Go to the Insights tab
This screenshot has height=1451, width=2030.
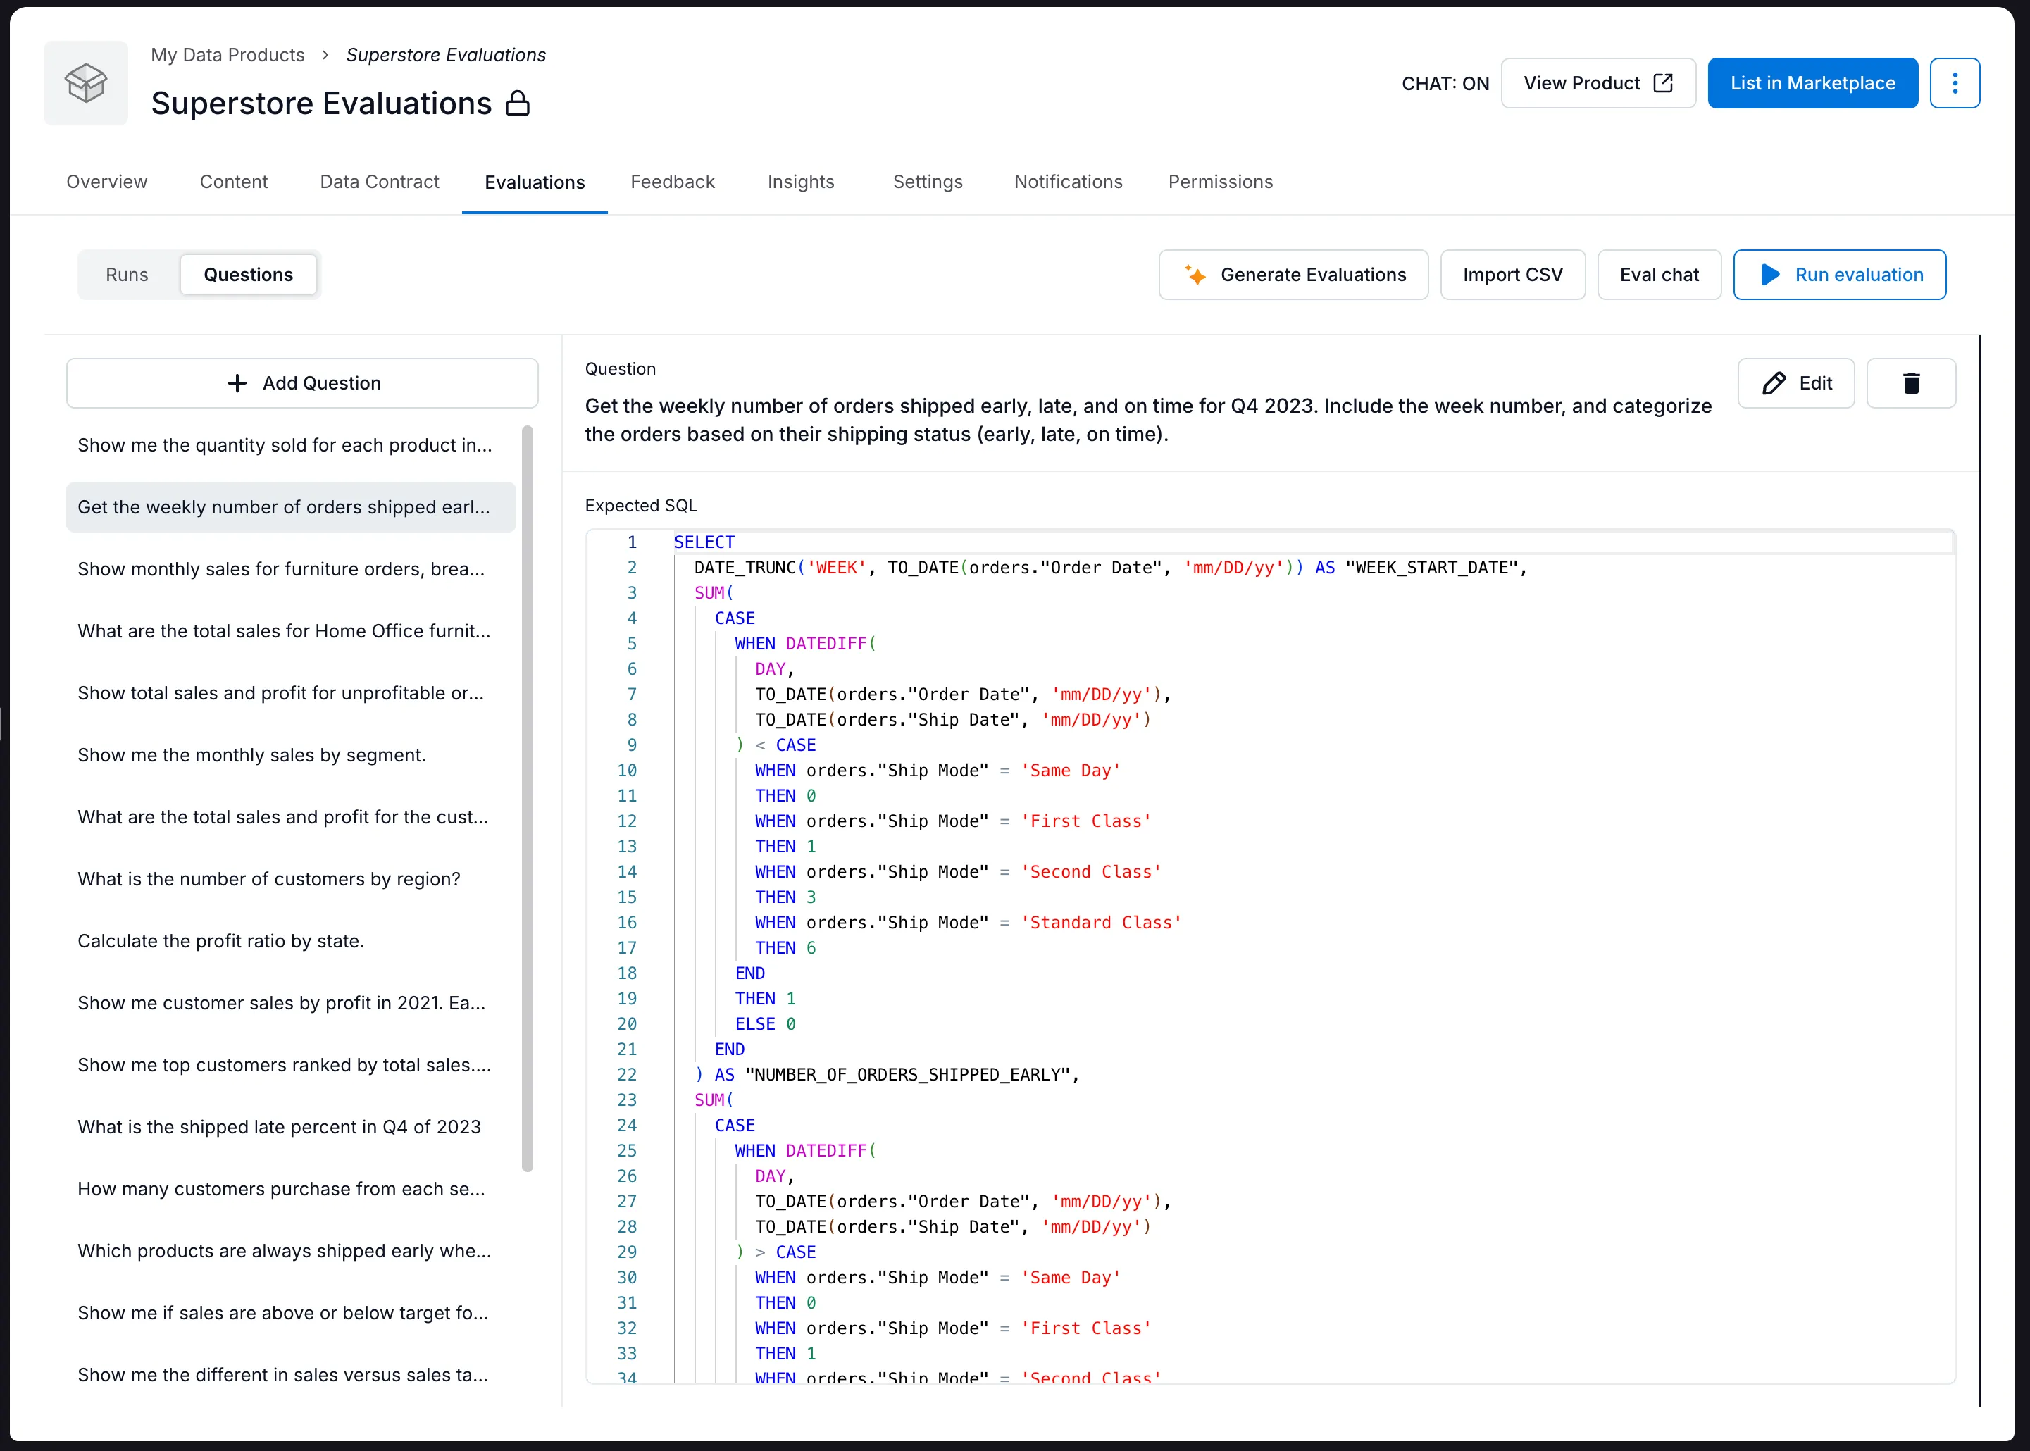pyautogui.click(x=801, y=182)
